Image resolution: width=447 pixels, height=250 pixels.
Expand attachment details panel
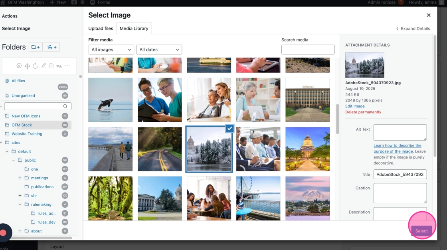(413, 28)
